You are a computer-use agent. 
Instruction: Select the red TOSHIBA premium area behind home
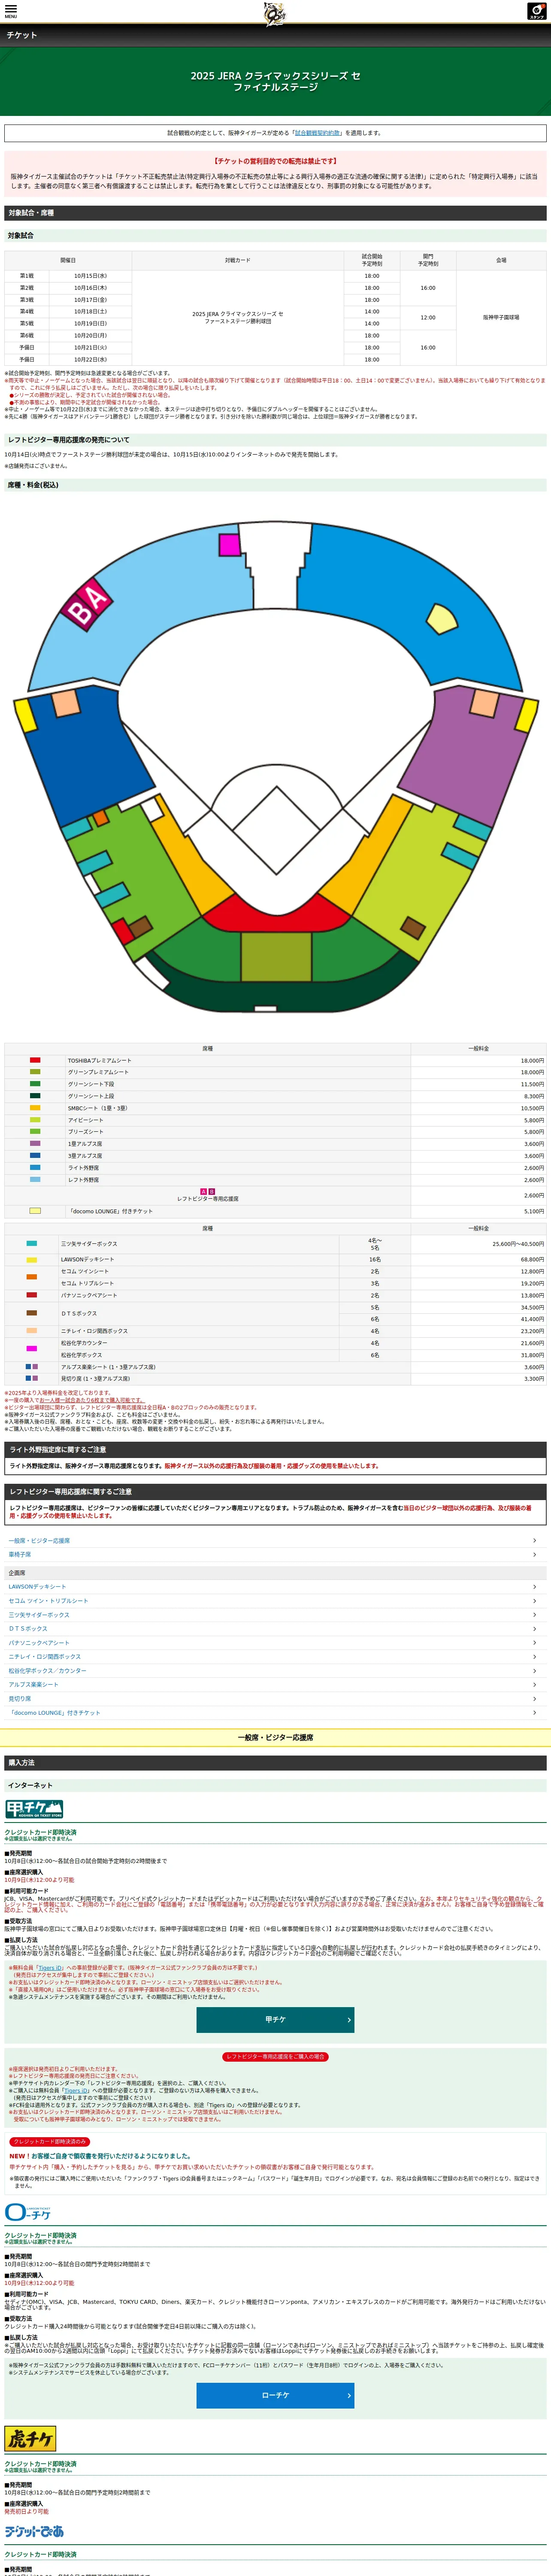pyautogui.click(x=276, y=912)
